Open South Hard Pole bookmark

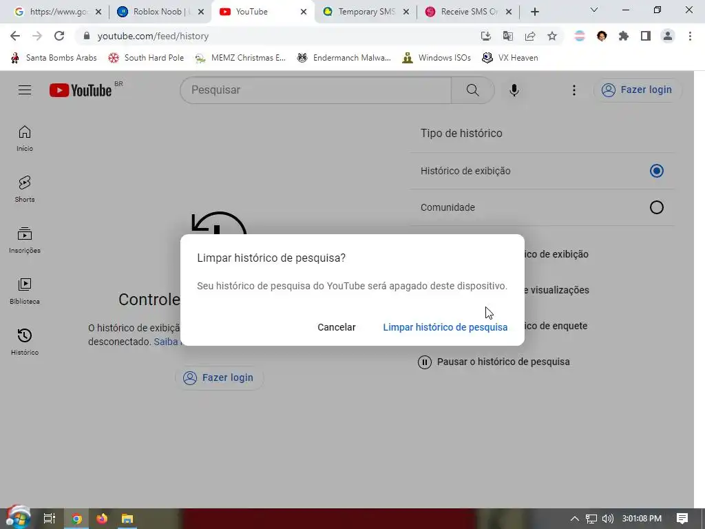pos(146,58)
